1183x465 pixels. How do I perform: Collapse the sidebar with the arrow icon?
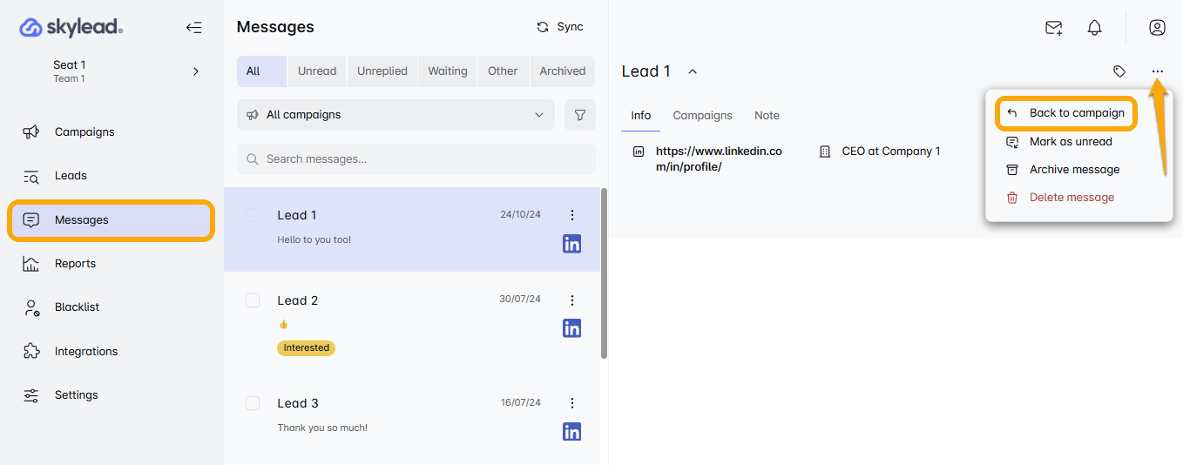pos(193,28)
